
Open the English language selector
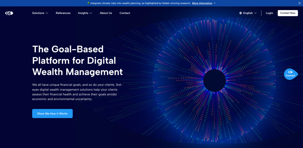(x=248, y=13)
